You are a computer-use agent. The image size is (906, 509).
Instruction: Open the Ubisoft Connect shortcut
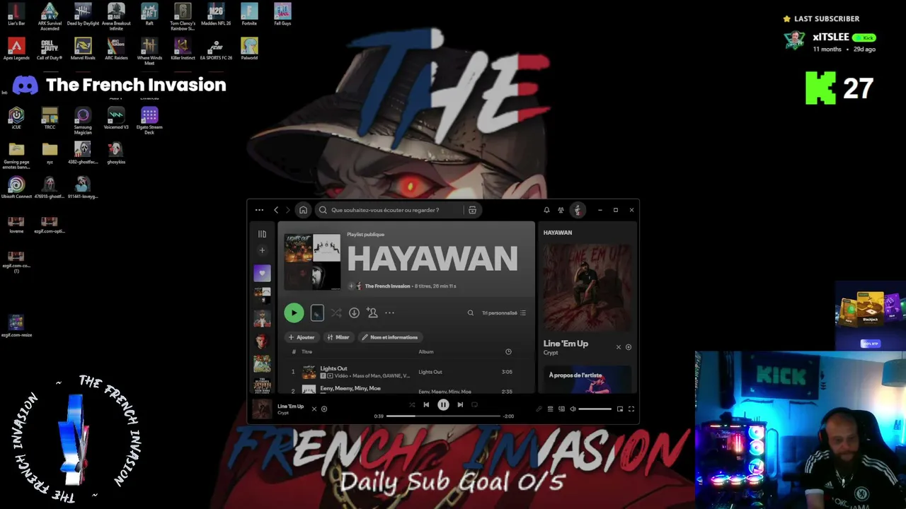pos(16,187)
